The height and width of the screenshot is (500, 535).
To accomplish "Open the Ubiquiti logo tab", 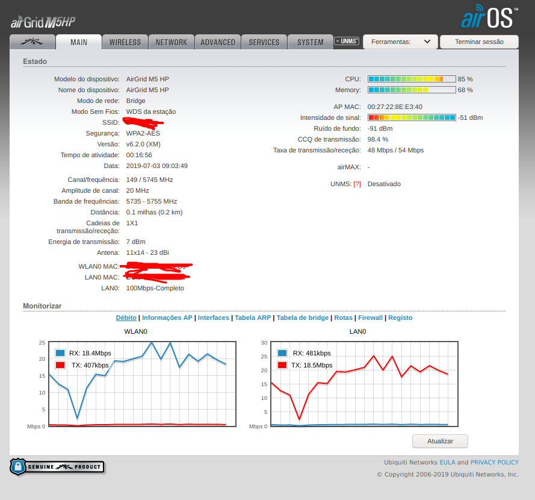I will (32, 42).
